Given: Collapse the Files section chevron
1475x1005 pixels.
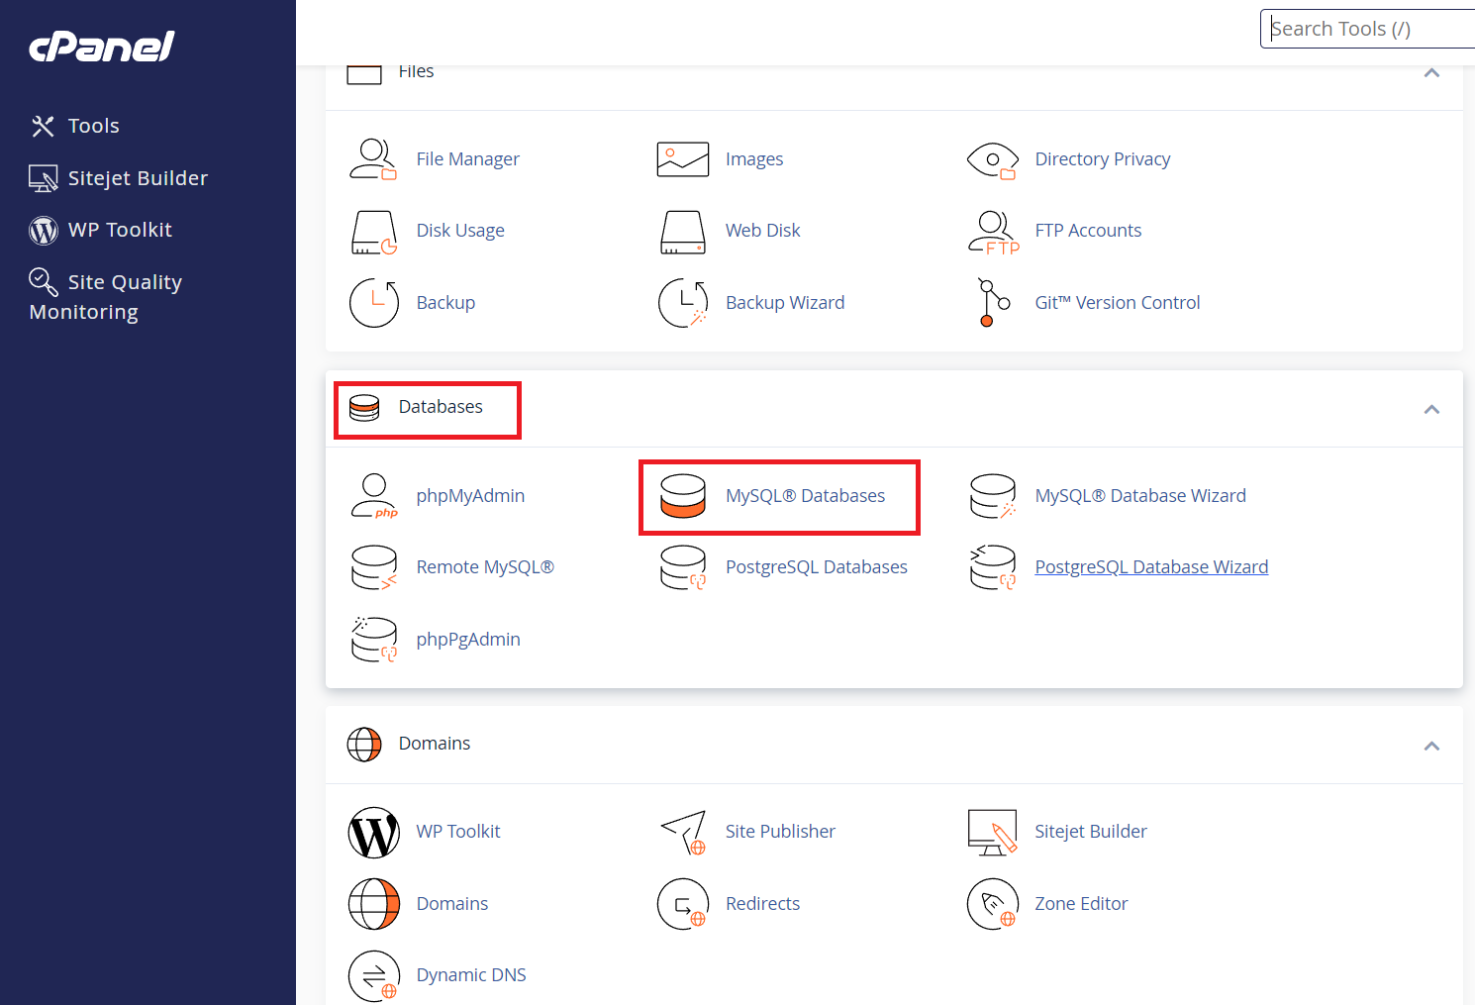Looking at the screenshot, I should 1431,73.
